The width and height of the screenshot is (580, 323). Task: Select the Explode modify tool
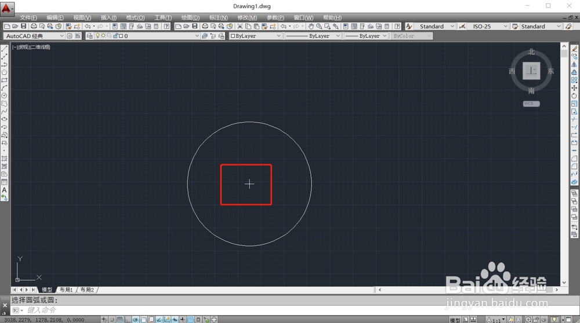click(574, 182)
